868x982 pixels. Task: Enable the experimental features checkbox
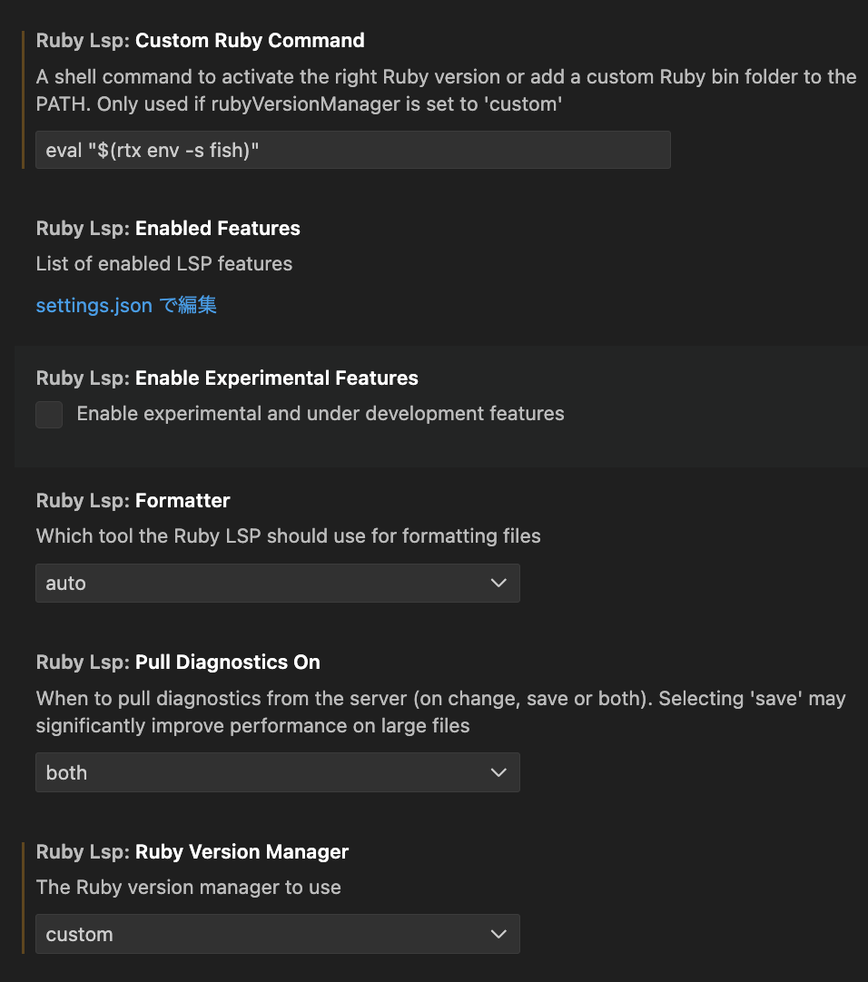point(49,415)
